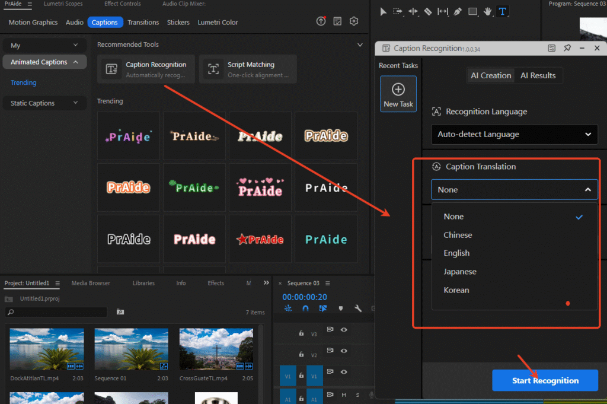Select the Razor tool in the toolbar

click(x=428, y=11)
